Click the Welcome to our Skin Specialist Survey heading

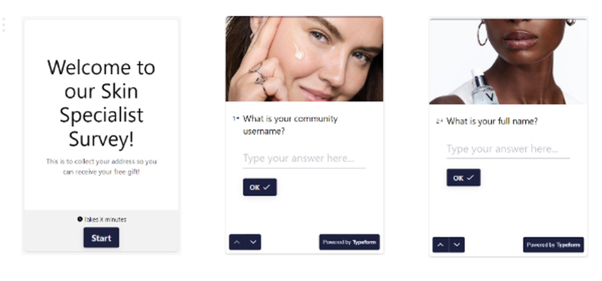pyautogui.click(x=101, y=103)
